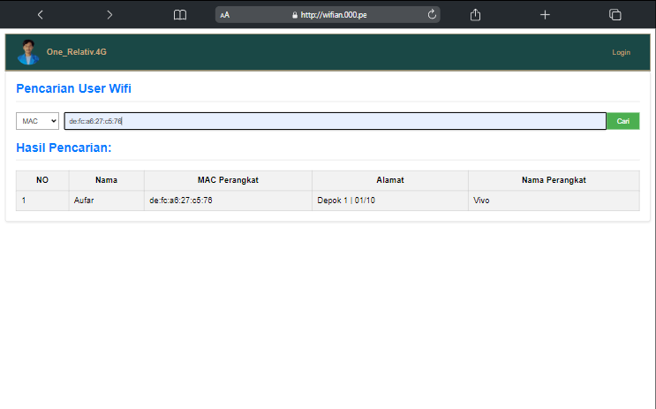Show all tabs overview icon
The width and height of the screenshot is (656, 409).
pyautogui.click(x=615, y=14)
